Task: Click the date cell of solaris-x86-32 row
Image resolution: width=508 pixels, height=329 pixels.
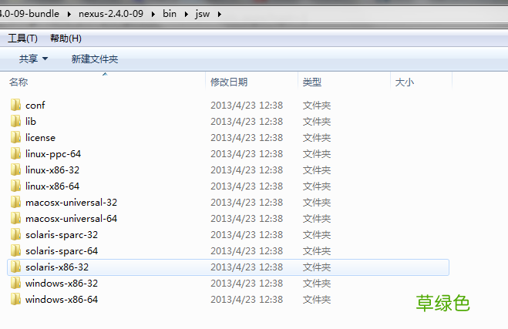Action: click(x=247, y=267)
